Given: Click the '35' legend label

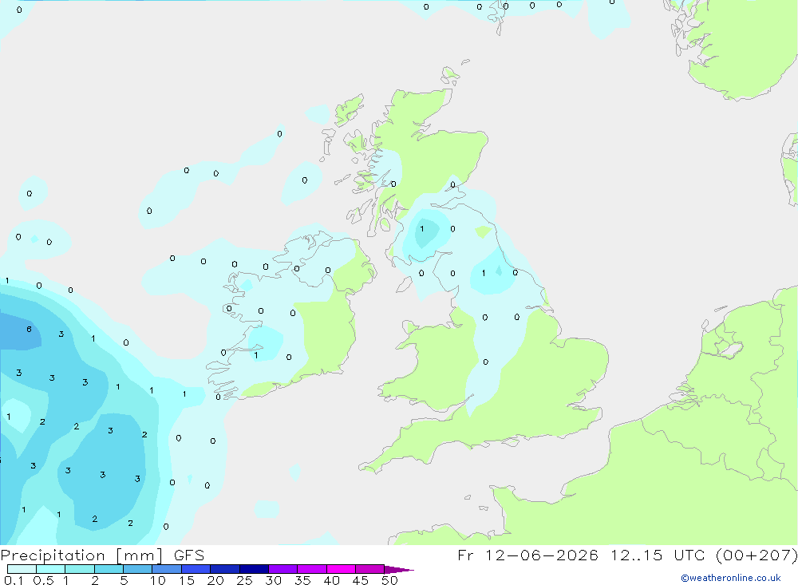Looking at the screenshot, I should coord(302,580).
